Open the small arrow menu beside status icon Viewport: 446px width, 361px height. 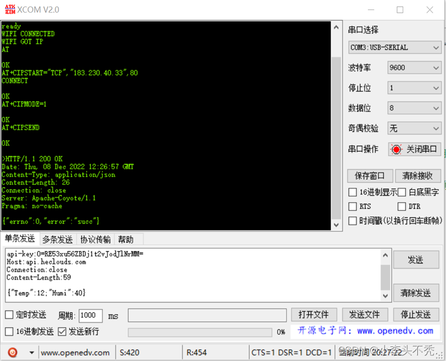[x=31, y=353]
